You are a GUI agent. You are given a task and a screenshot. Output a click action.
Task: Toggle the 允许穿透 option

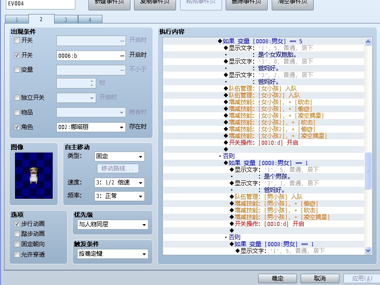point(17,254)
